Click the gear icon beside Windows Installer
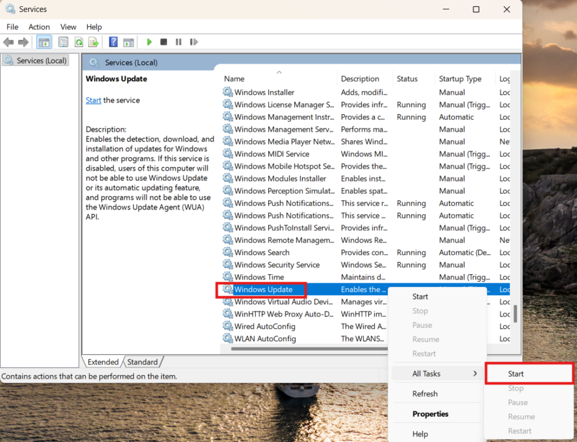Viewport: 577px width, 442px height. tap(228, 92)
